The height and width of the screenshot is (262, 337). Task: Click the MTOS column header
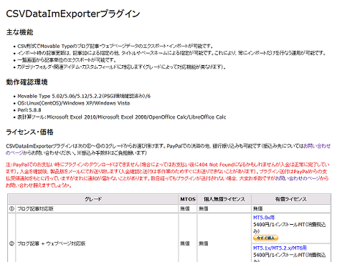pos(188,199)
